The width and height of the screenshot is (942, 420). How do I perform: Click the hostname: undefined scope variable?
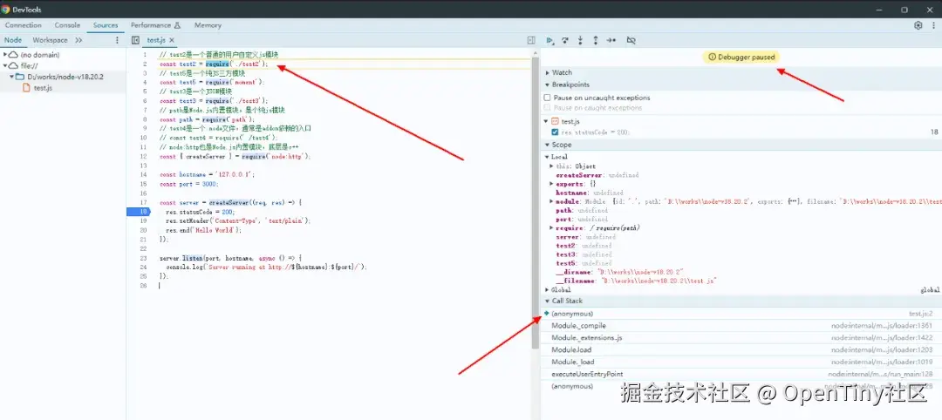coord(590,193)
